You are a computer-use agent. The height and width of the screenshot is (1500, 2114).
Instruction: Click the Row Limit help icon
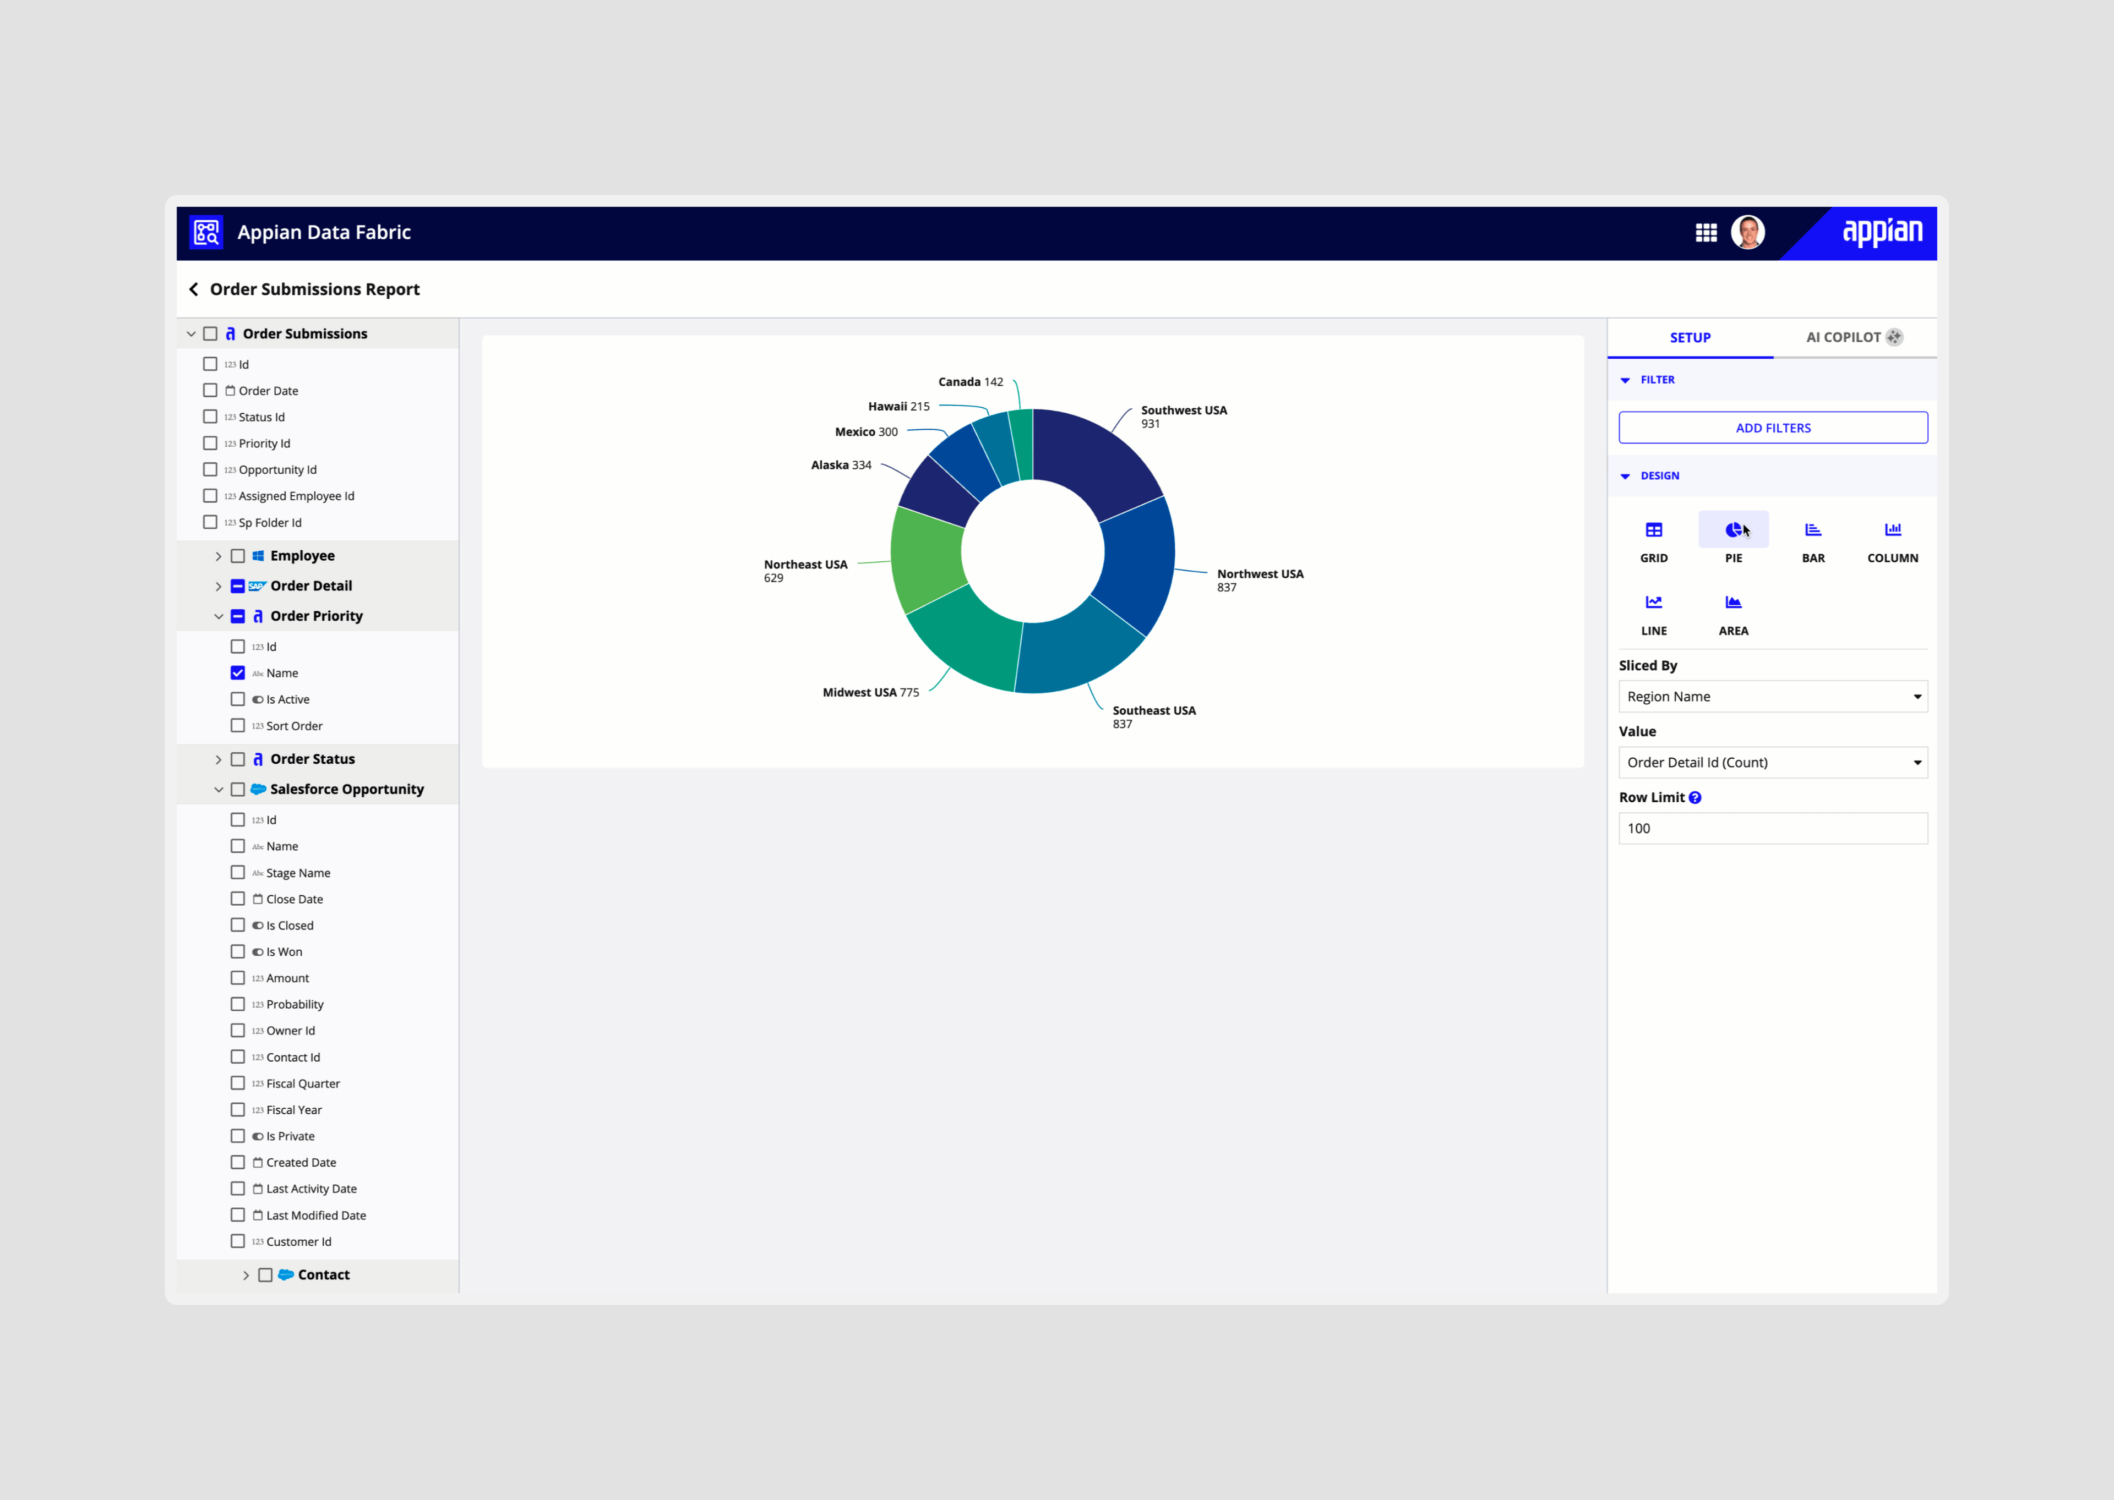[1695, 798]
